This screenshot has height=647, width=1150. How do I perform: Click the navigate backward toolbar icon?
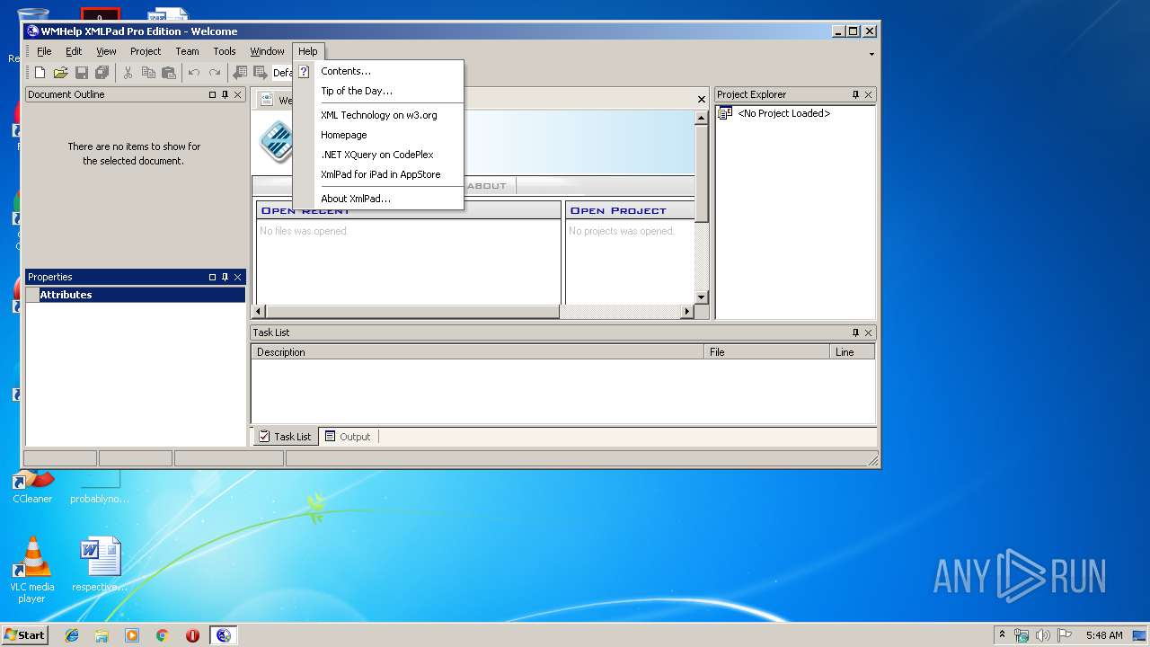[240, 73]
